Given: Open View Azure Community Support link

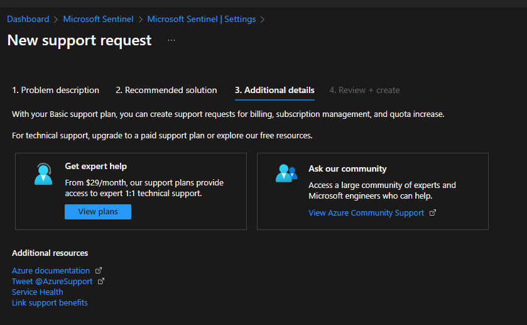Looking at the screenshot, I should [366, 213].
